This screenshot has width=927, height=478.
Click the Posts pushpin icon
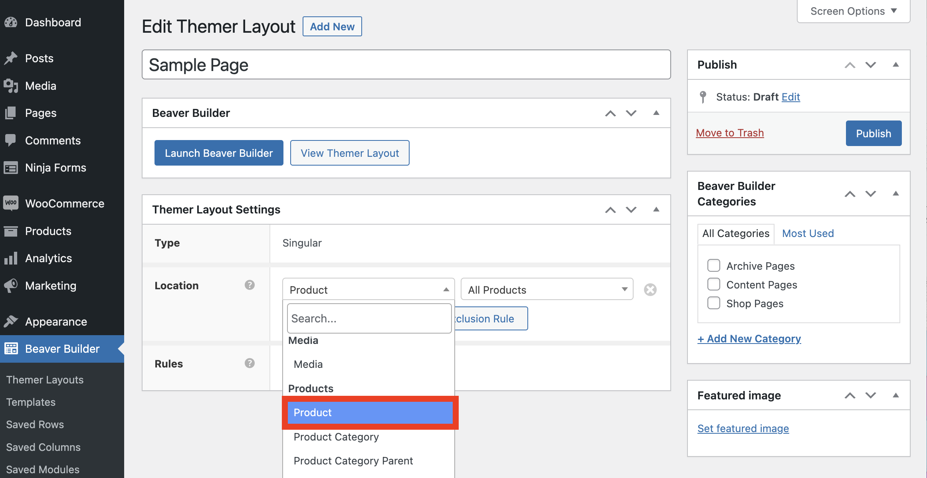click(x=11, y=58)
